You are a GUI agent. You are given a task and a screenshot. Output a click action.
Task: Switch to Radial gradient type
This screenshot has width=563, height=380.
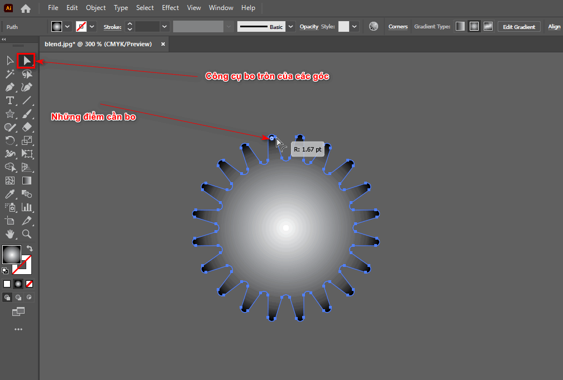(474, 27)
